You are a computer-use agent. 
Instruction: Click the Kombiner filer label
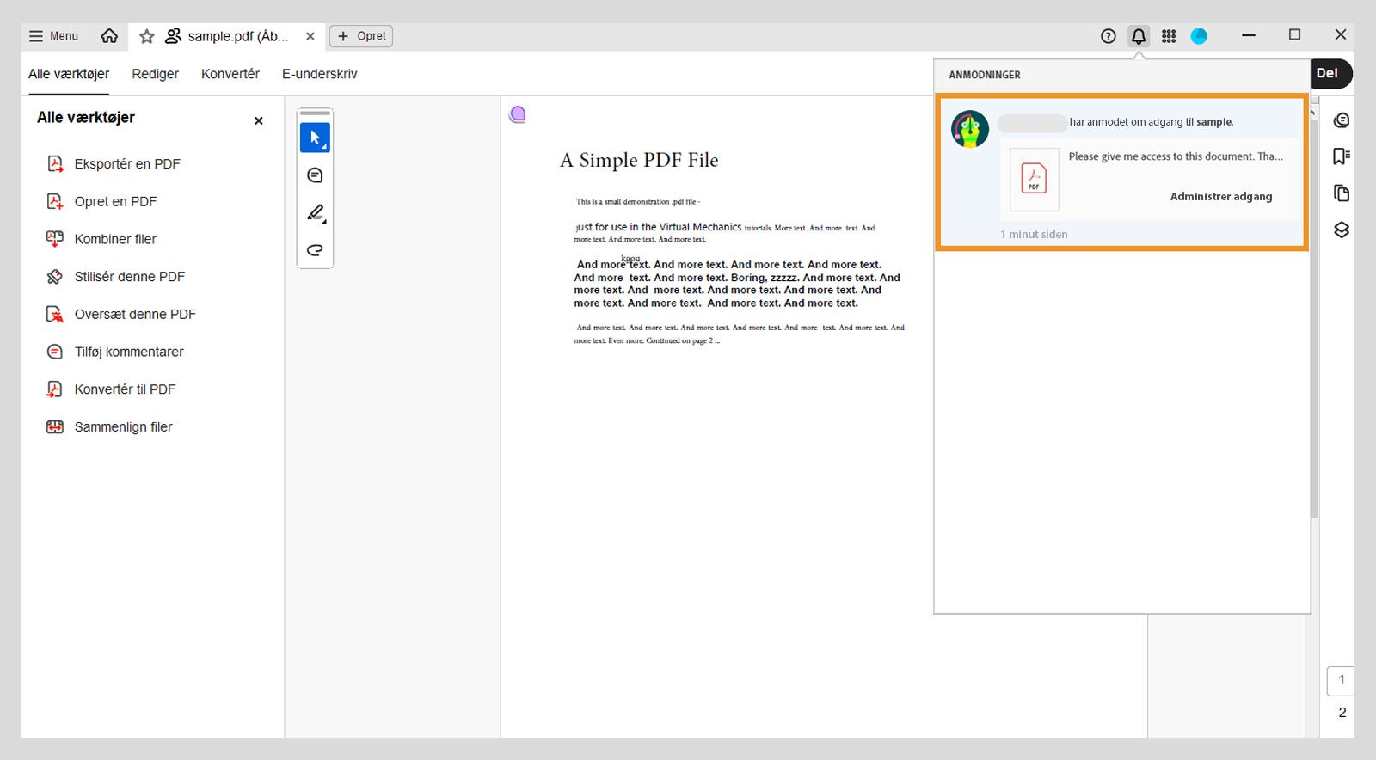(115, 239)
